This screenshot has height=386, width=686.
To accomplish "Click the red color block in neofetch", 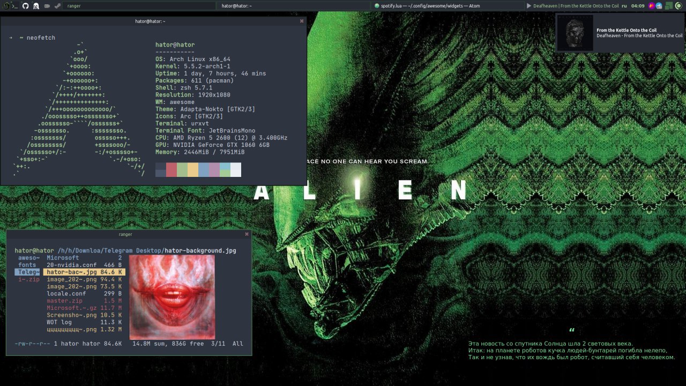I will (x=171, y=170).
